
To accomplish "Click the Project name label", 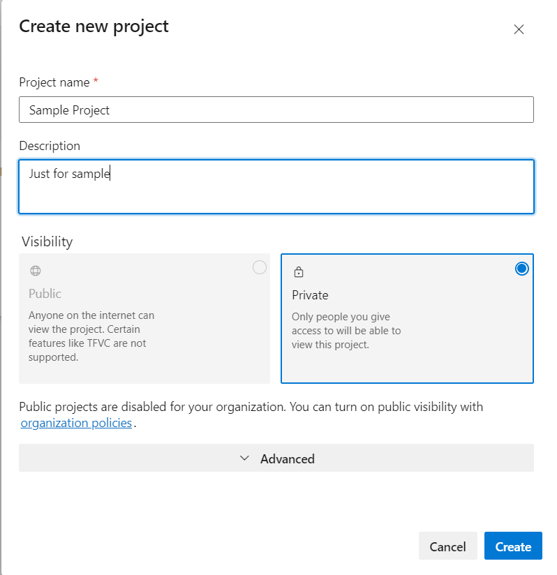I will pos(54,82).
